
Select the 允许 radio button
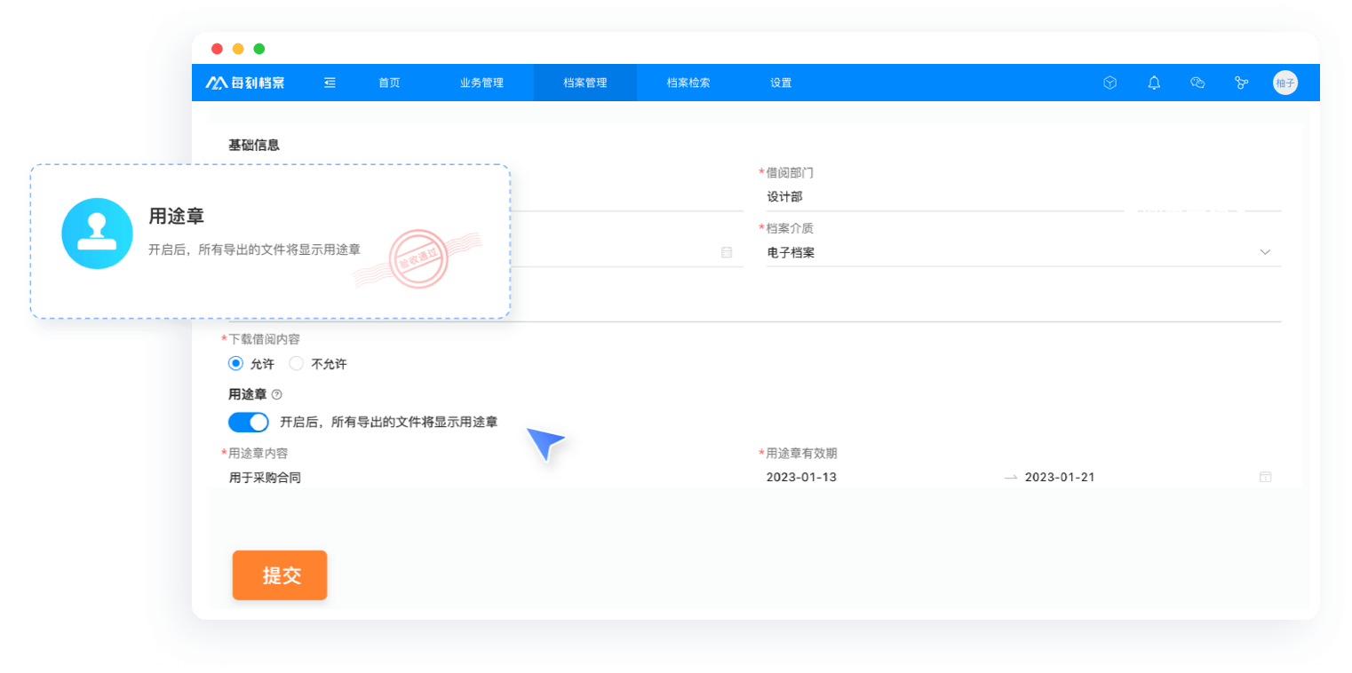(235, 363)
